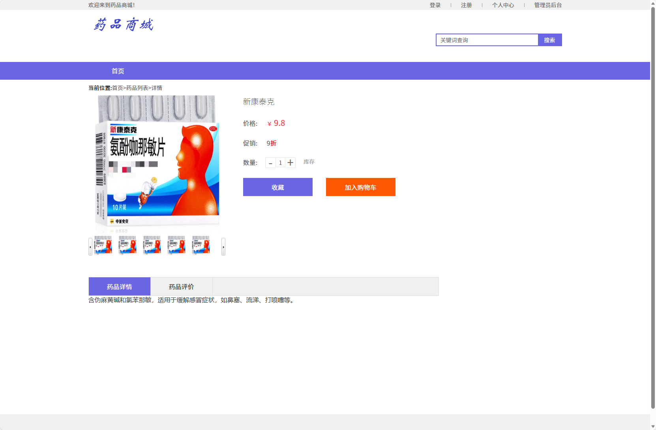Open the 登录 login page
The image size is (656, 430).
tap(435, 5)
